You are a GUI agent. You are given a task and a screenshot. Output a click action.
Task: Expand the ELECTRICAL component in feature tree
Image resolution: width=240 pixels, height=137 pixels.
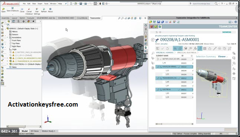[x=7, y=64]
